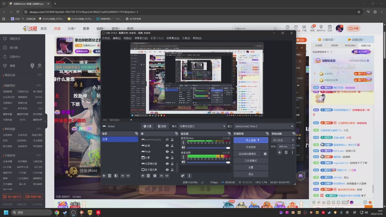Mute the 麦克风/Aux speaker icon
386x217 pixels.
(183, 148)
